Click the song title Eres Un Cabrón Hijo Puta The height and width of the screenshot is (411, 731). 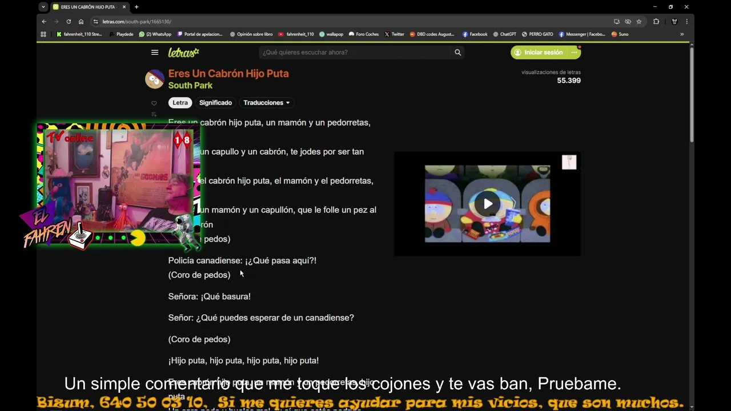[x=228, y=74]
